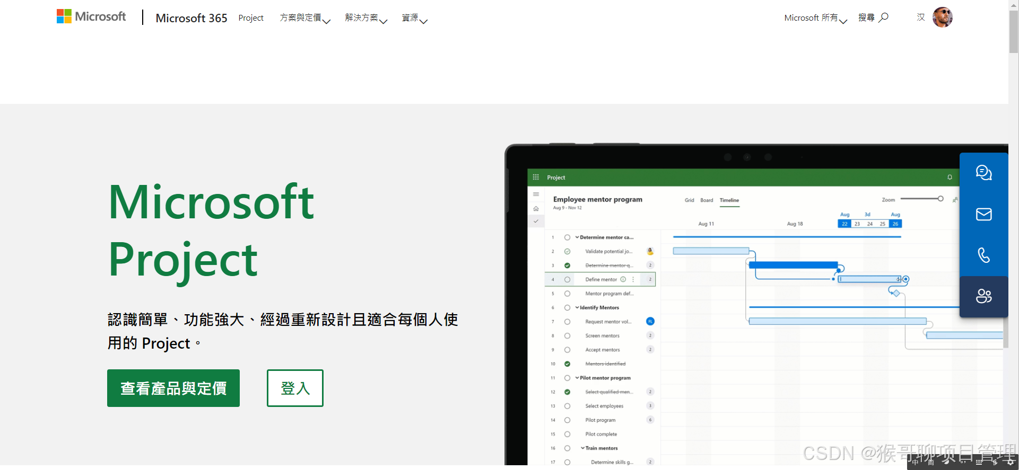This screenshot has height=470, width=1019.
Task: Click the home icon in Project preview sidebar
Action: (536, 208)
